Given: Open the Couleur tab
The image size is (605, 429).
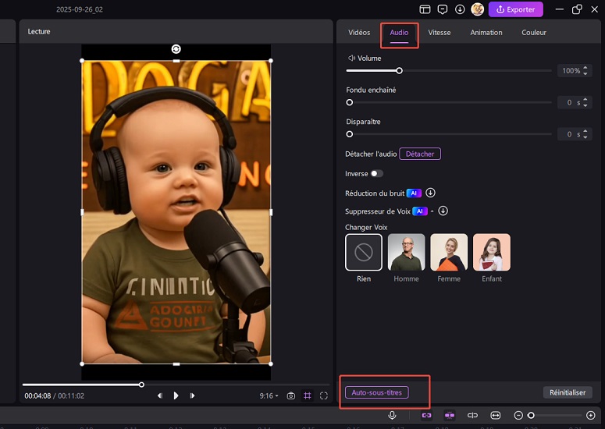Looking at the screenshot, I should [x=534, y=33].
